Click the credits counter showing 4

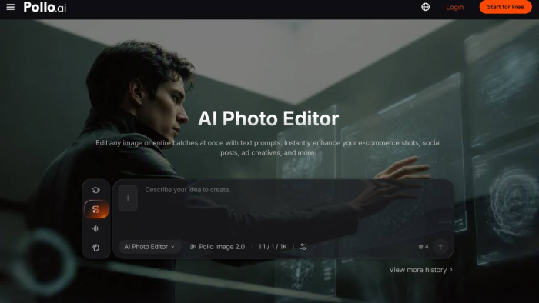click(x=423, y=247)
